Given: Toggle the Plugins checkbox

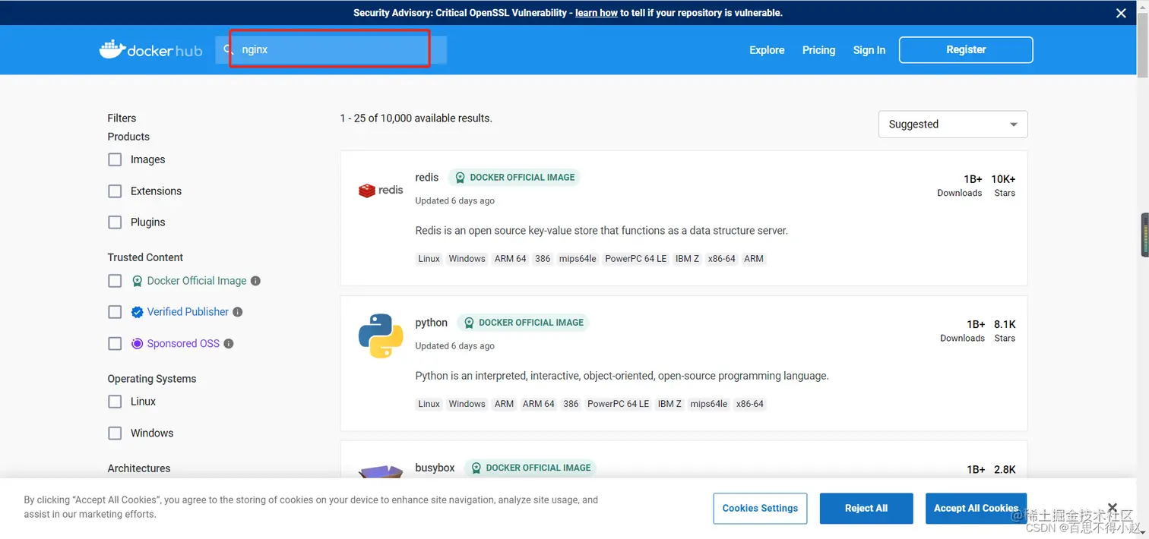Looking at the screenshot, I should point(115,222).
